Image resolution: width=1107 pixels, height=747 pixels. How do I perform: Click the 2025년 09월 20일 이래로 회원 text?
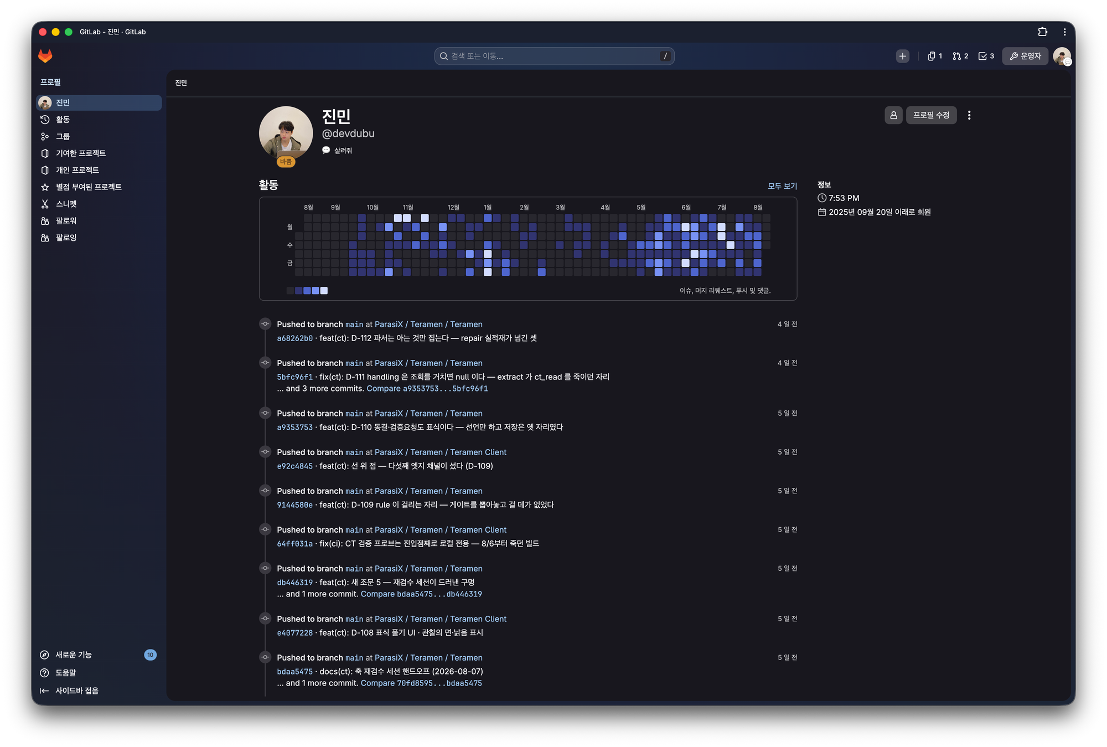tap(880, 212)
